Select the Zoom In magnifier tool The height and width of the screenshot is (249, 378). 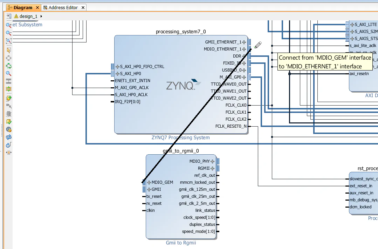(8, 25)
